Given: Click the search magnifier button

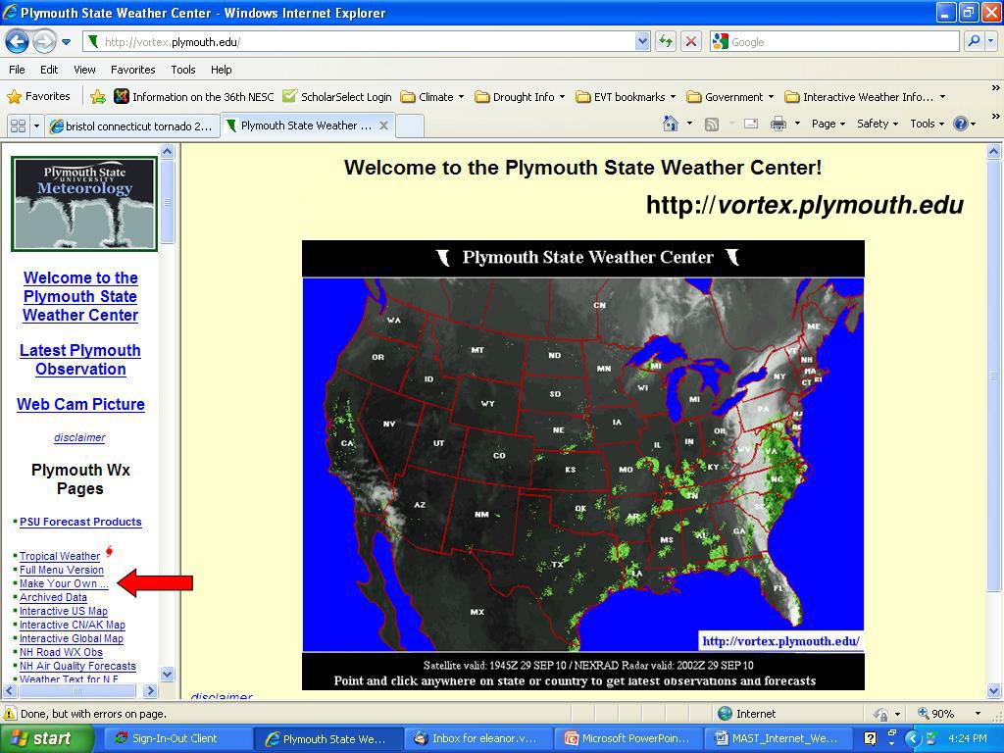Looking at the screenshot, I should pos(974,42).
